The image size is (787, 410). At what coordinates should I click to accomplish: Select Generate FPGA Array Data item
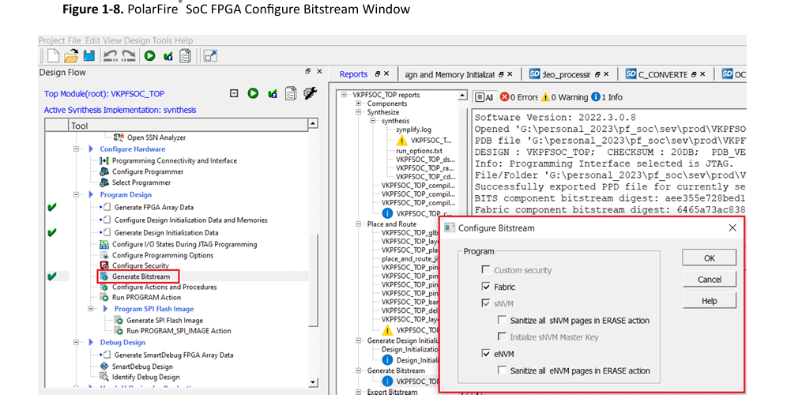tap(153, 207)
